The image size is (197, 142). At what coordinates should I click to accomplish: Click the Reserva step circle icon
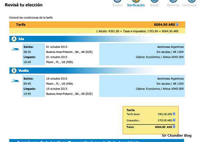(173, 1)
